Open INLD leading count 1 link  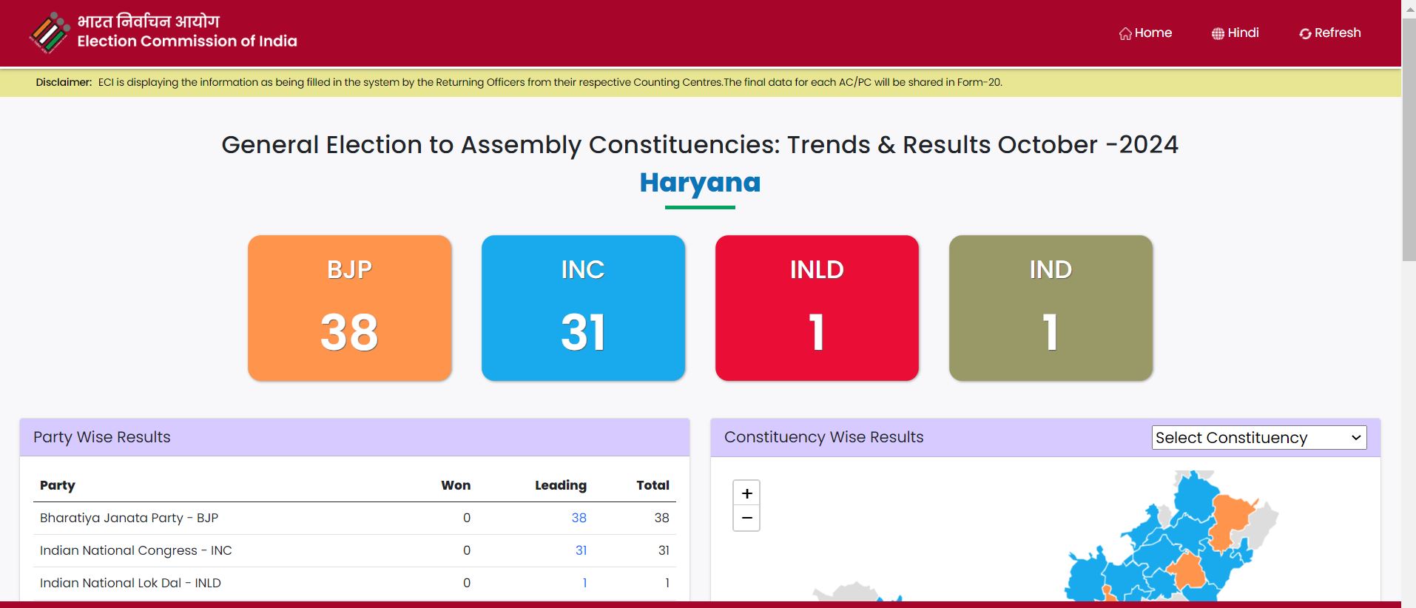[x=584, y=583]
